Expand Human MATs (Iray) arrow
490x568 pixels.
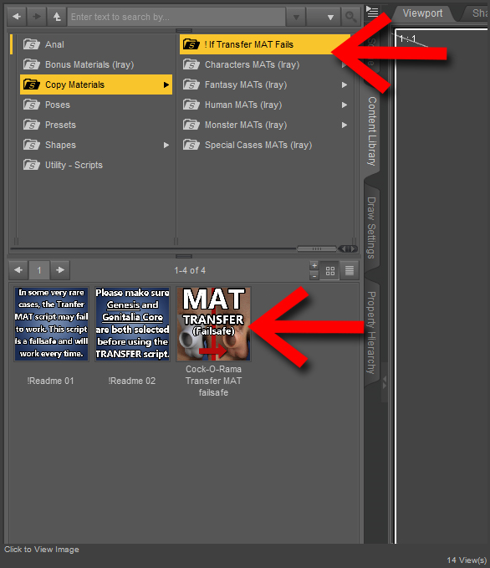[x=344, y=105]
